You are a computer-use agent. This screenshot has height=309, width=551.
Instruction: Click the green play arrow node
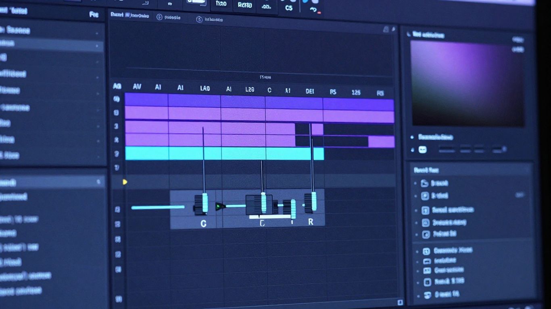[x=220, y=206]
